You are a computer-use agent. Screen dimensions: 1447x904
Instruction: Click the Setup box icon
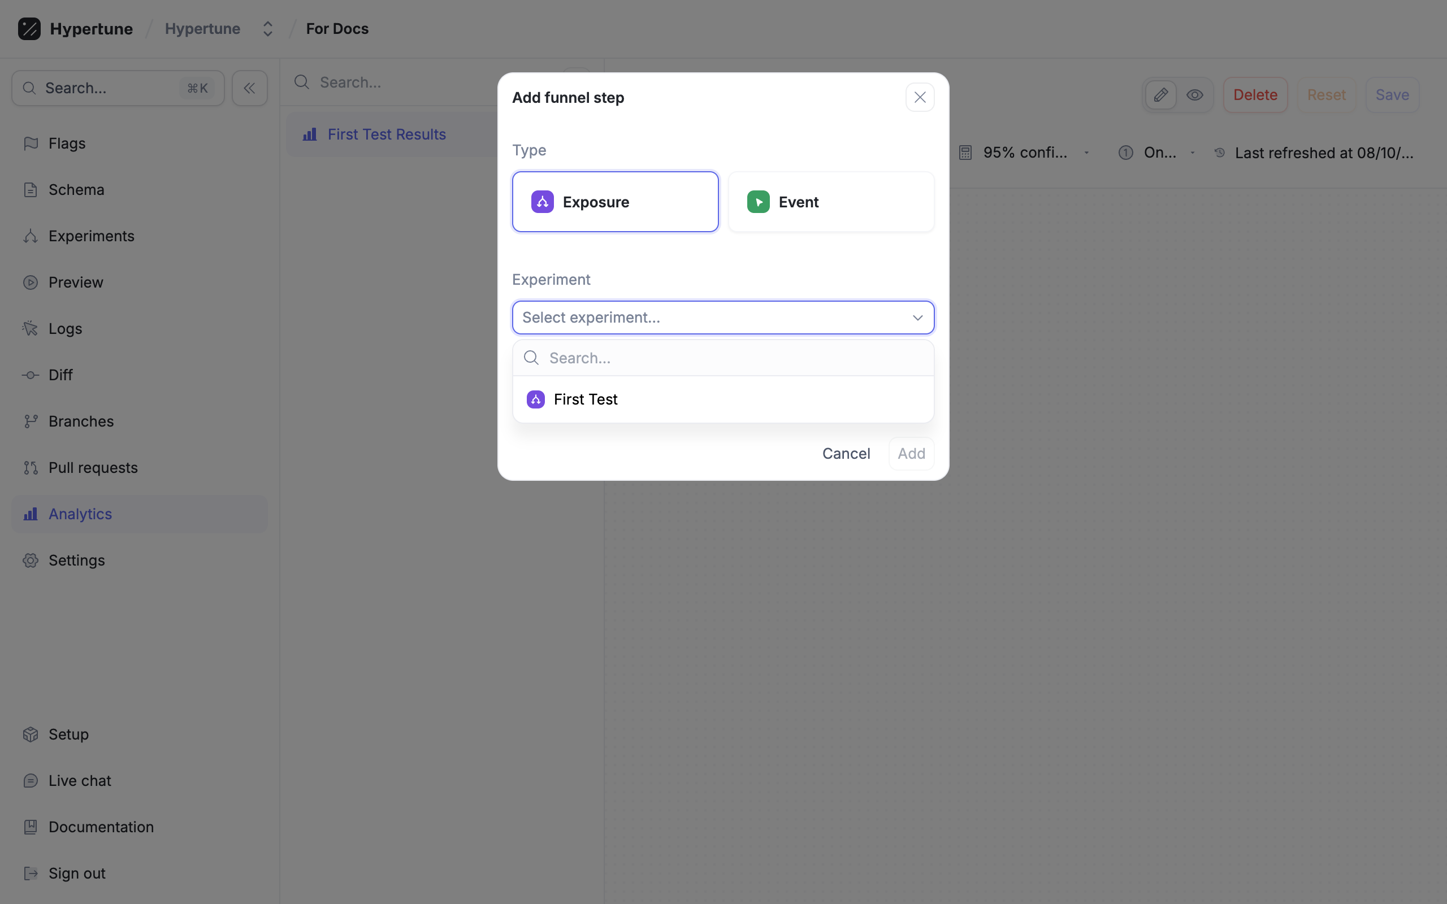coord(31,734)
